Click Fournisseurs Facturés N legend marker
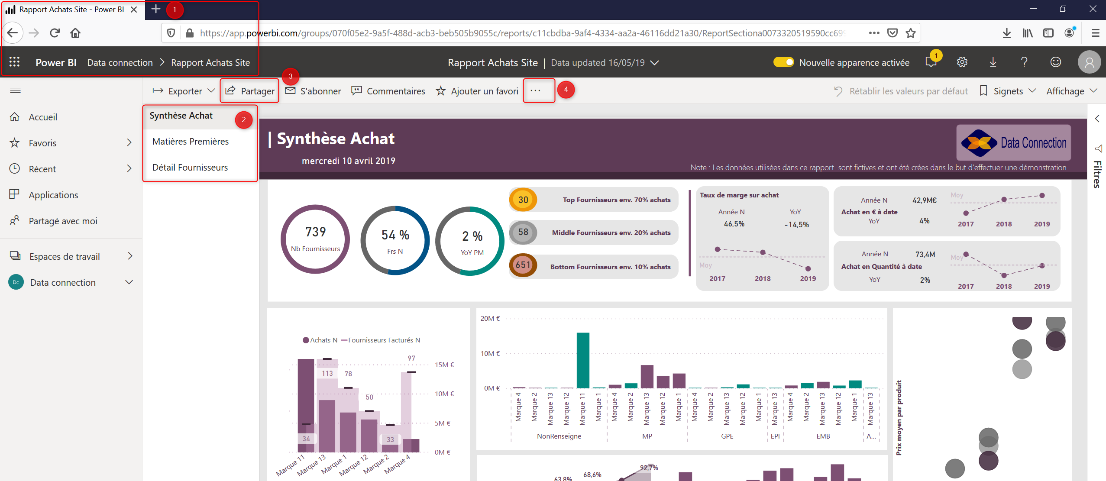The image size is (1106, 481). [x=344, y=340]
